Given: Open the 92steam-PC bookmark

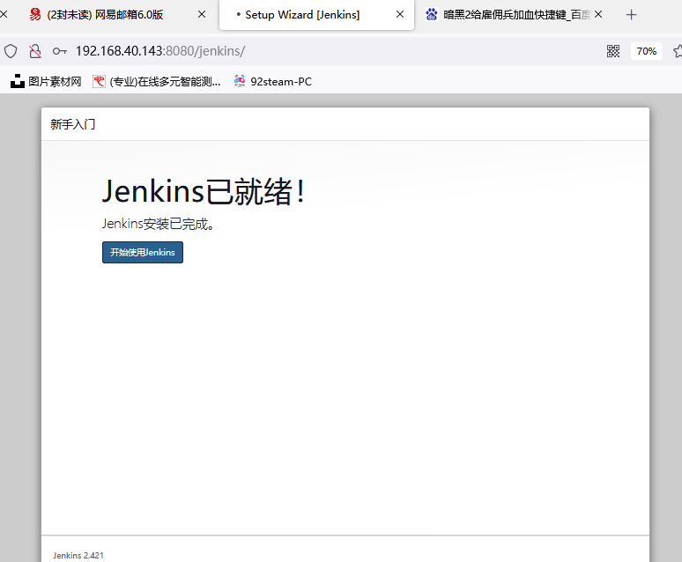Looking at the screenshot, I should point(273,81).
